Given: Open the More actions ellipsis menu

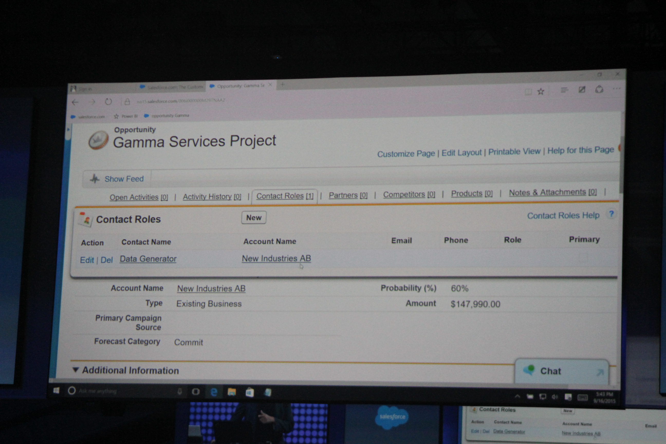Looking at the screenshot, I should click(x=617, y=89).
